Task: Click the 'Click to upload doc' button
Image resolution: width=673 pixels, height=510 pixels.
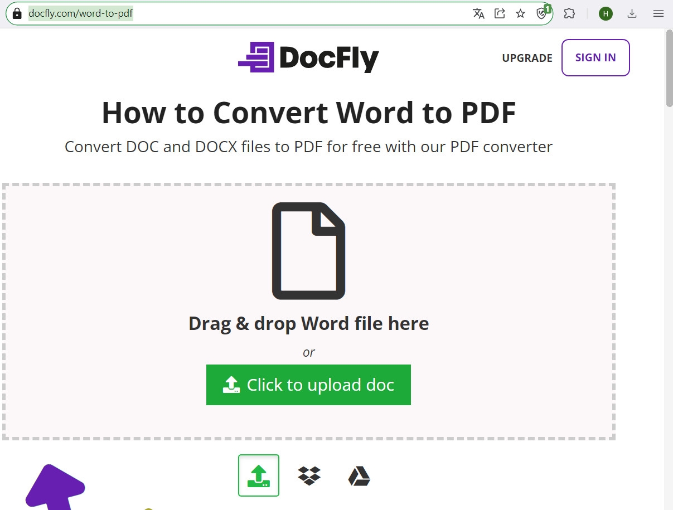Action: coord(308,385)
